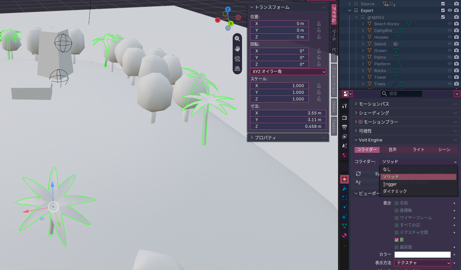Image resolution: width=461 pixels, height=270 pixels.
Task: Click the green Y axis on navigation gizmo
Action: [231, 24]
